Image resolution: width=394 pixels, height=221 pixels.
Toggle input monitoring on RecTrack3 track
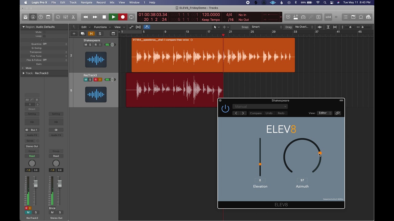click(100, 79)
